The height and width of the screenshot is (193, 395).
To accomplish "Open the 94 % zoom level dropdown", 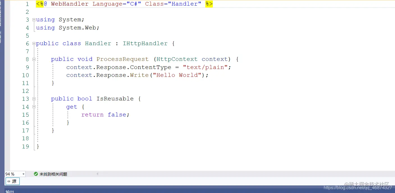I will pos(23,174).
